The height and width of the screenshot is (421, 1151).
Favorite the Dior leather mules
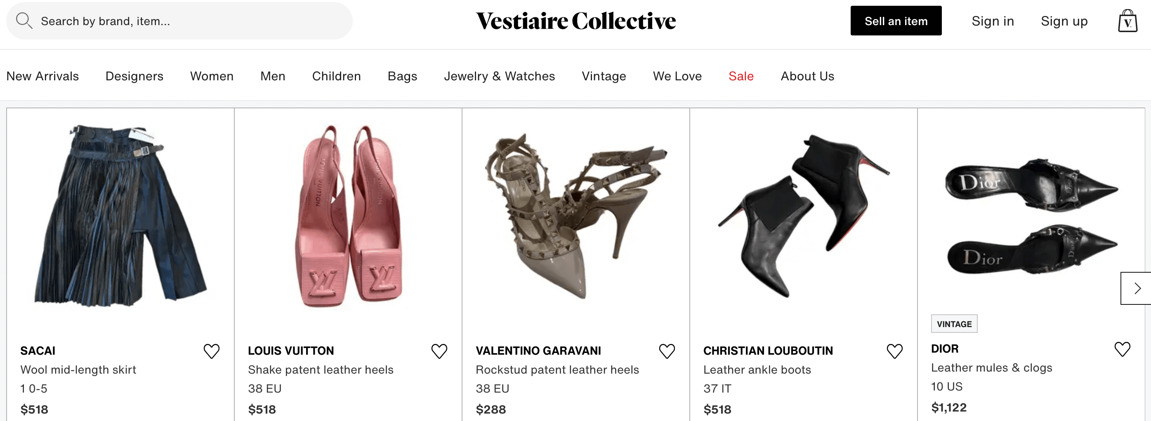click(x=1122, y=349)
